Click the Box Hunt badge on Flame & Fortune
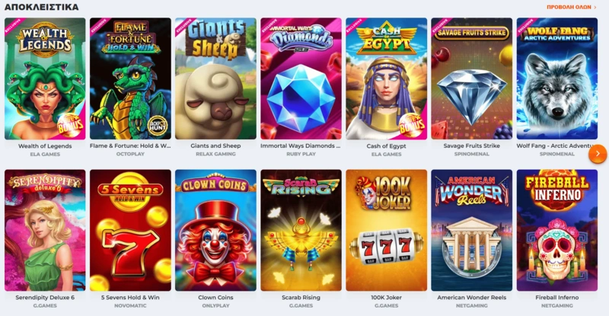 (158, 125)
